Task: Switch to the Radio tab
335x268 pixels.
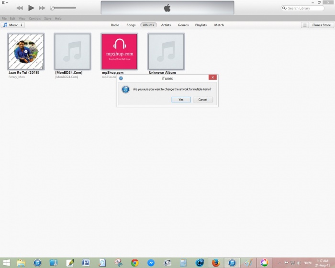Action: coord(115,25)
